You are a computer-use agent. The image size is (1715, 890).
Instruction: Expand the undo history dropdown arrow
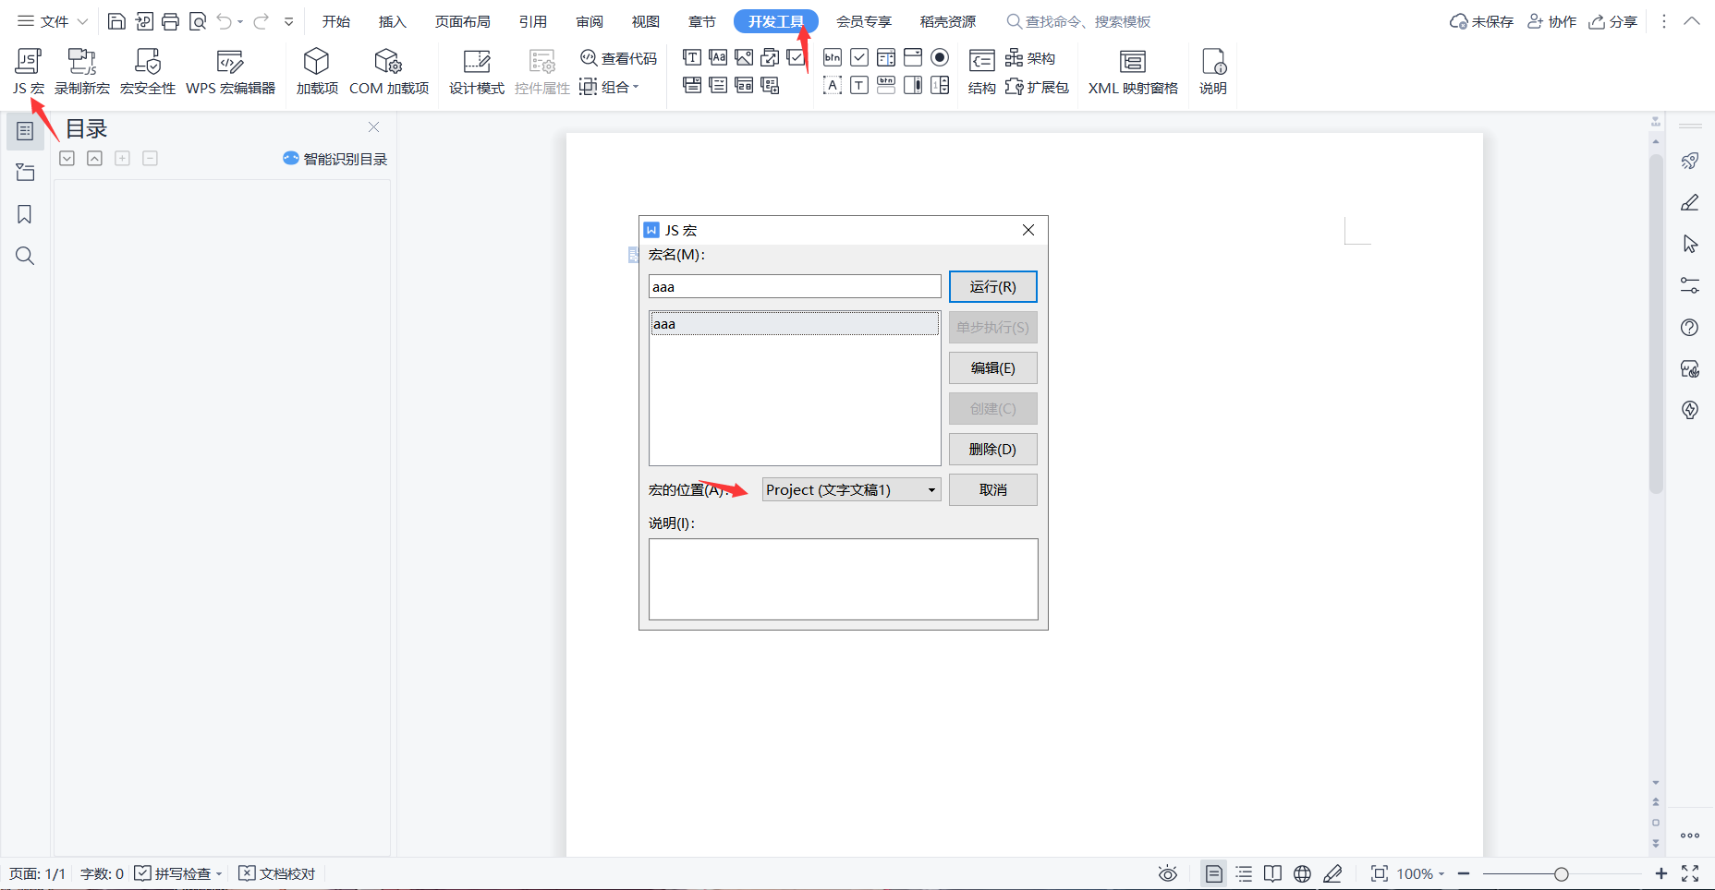tap(240, 21)
